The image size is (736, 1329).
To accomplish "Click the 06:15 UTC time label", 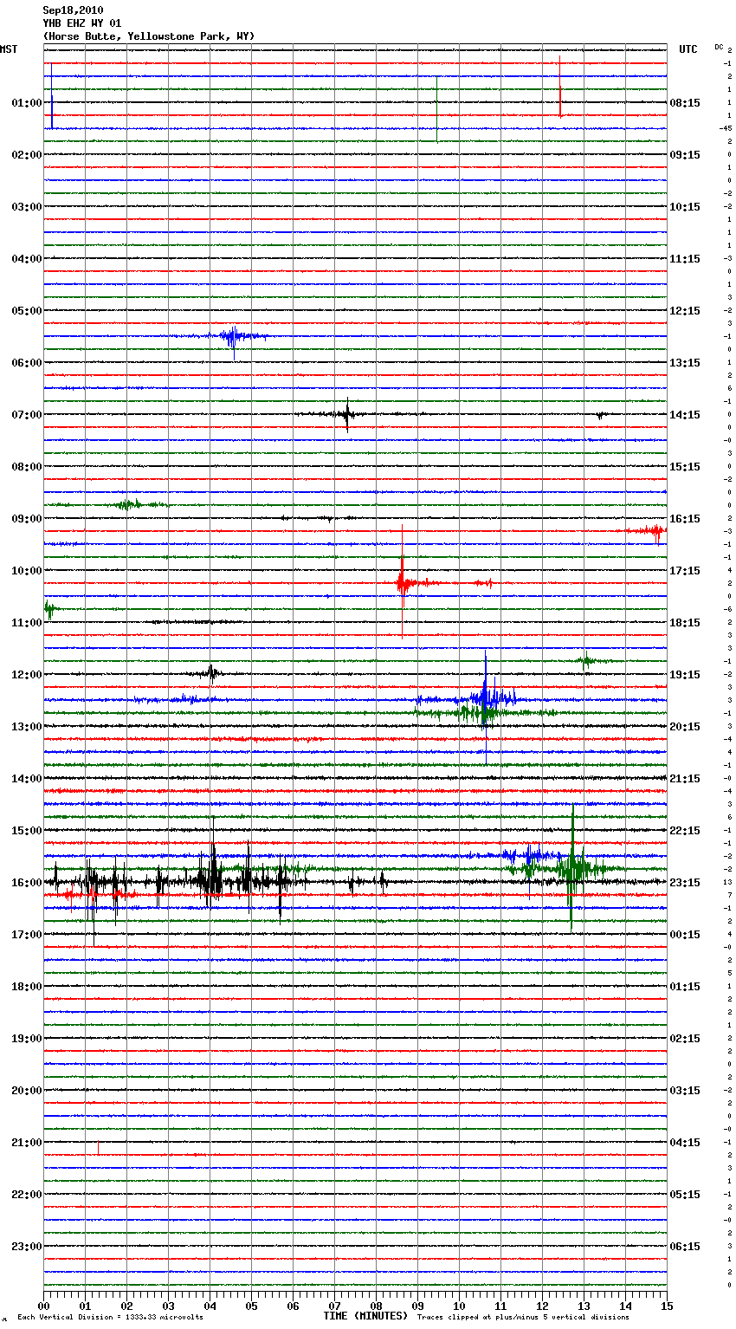I will click(x=685, y=1247).
